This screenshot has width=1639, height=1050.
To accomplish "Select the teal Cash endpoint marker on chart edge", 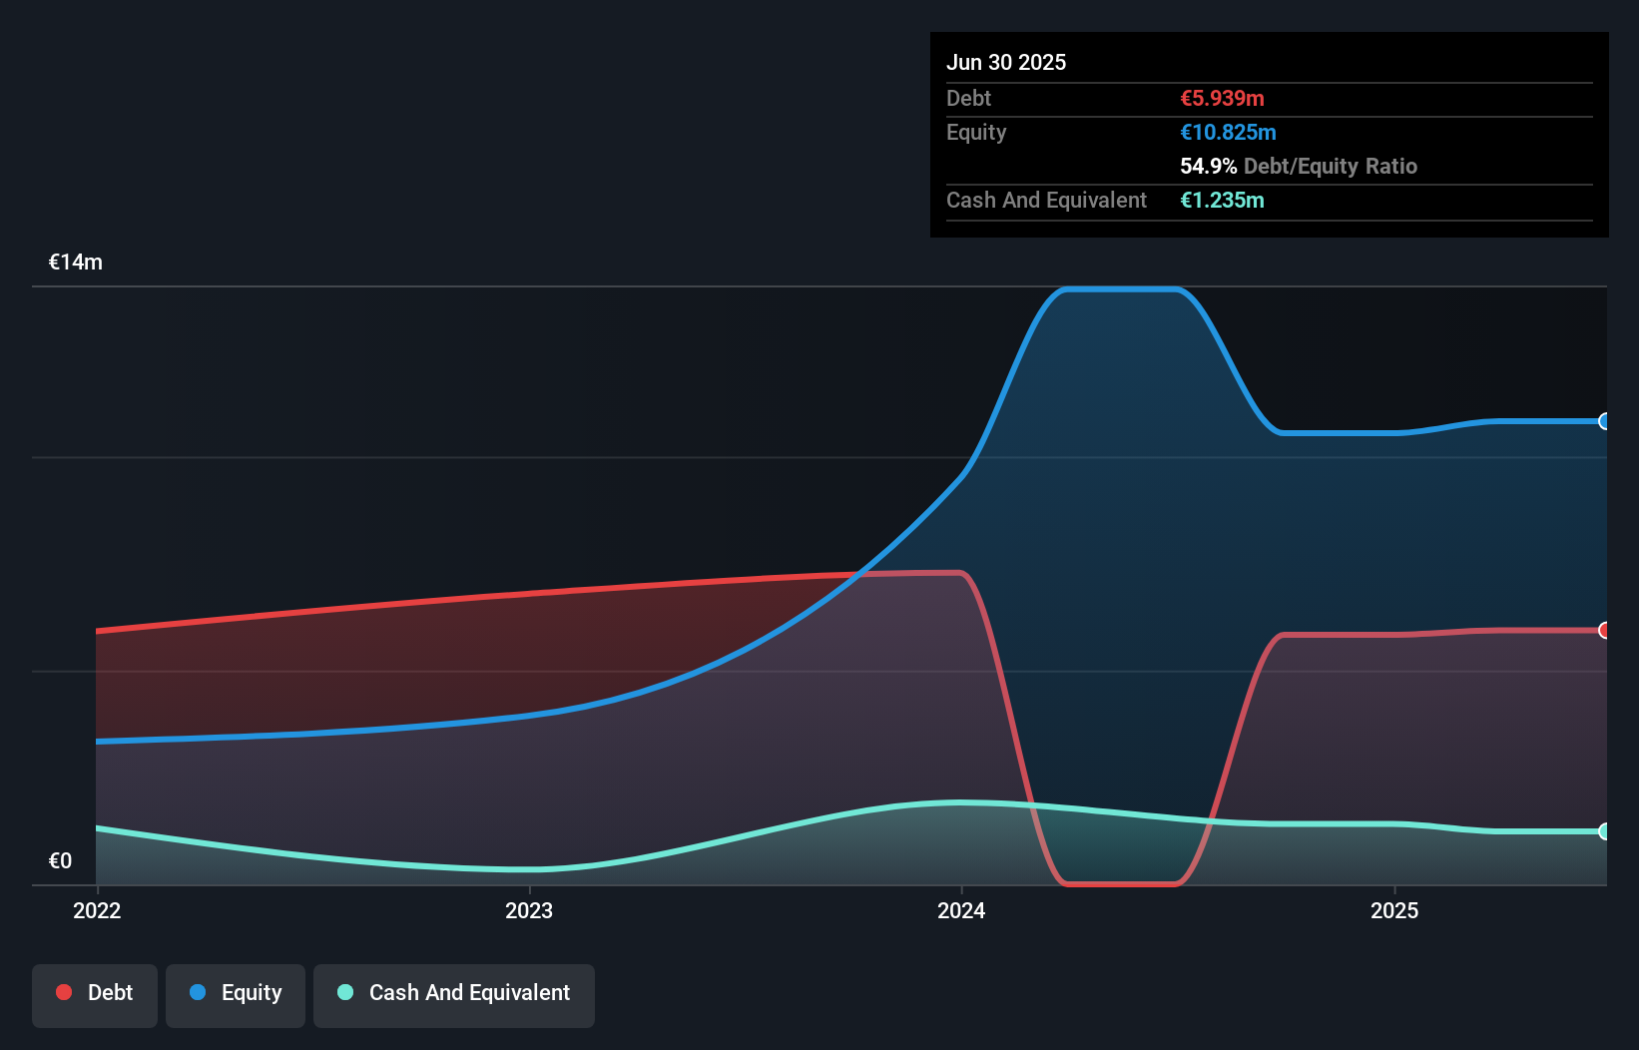I will 1605,830.
